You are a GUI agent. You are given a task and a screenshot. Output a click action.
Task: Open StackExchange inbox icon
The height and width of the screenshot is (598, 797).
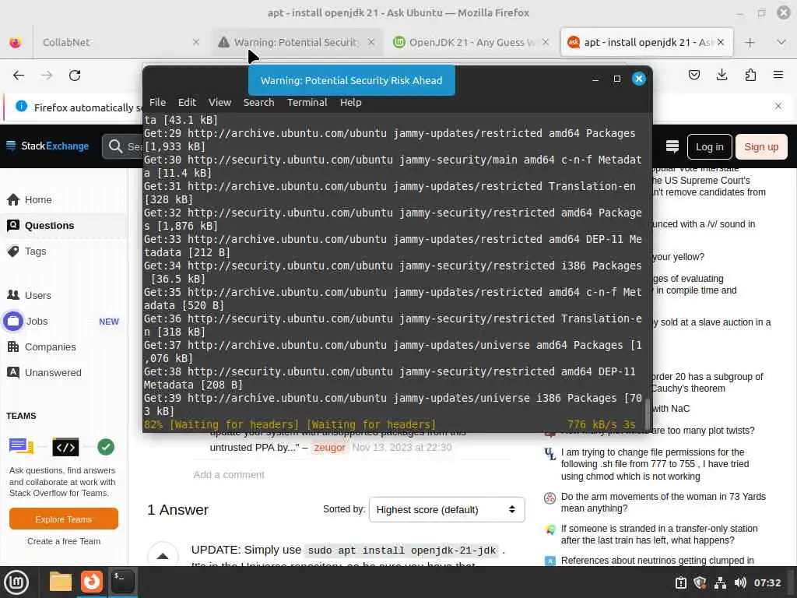point(672,146)
